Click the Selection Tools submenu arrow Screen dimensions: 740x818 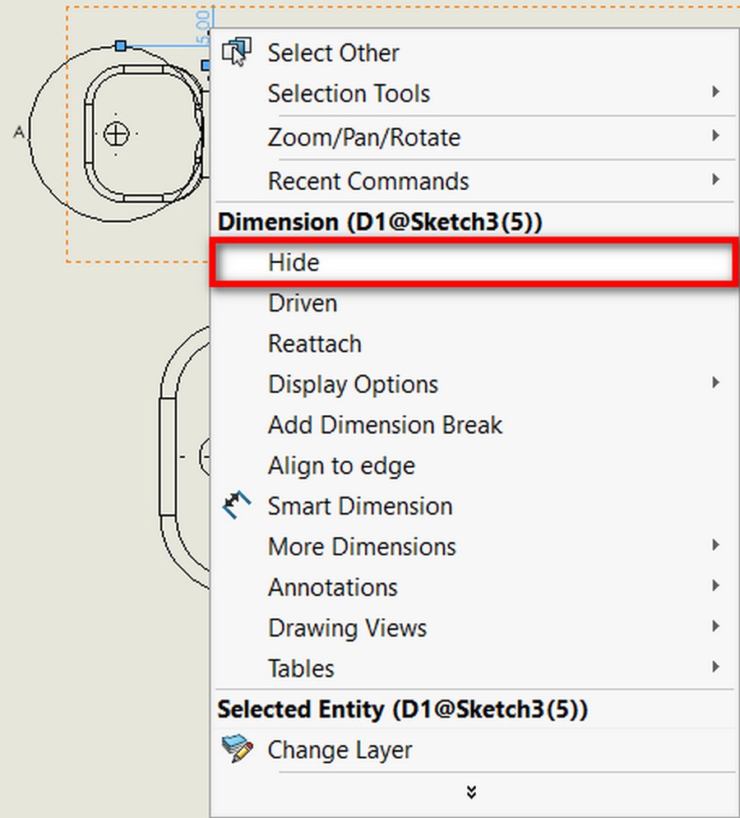(715, 92)
